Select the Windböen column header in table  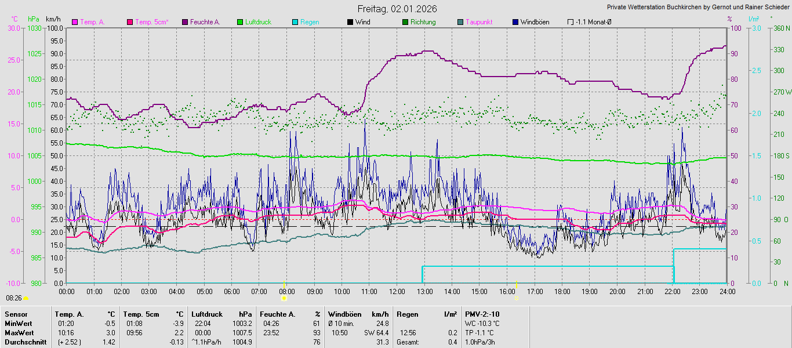346,314
